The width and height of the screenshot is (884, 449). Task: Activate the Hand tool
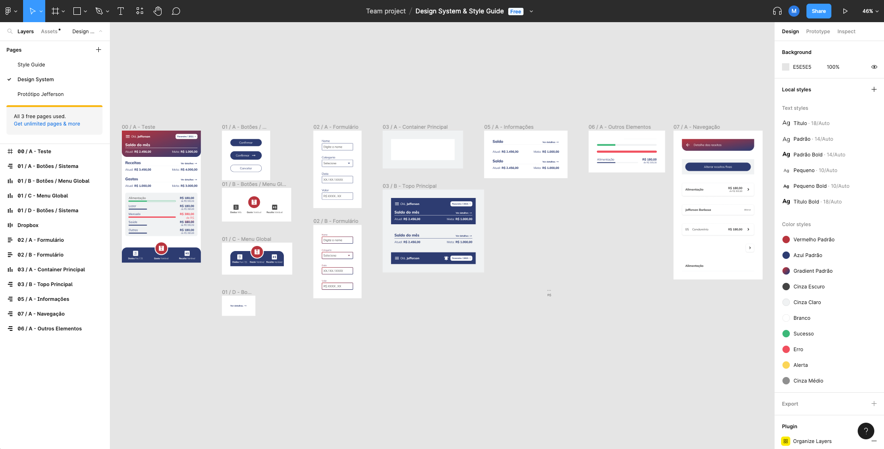(x=158, y=11)
